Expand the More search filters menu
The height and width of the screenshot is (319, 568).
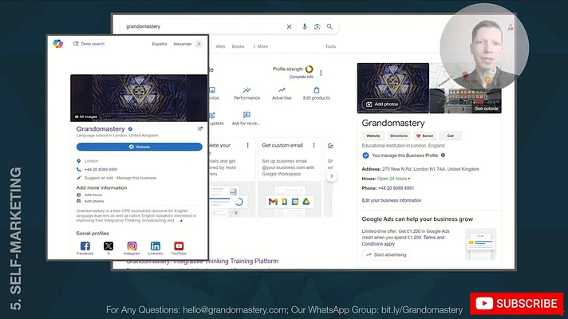coord(260,46)
